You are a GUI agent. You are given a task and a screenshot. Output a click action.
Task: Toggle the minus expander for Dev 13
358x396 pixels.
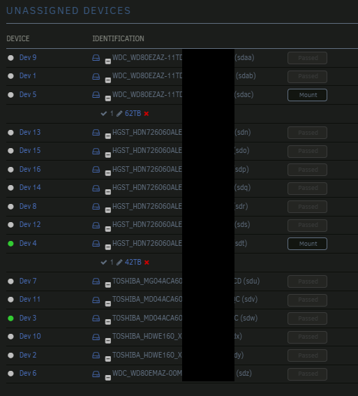coord(108,136)
